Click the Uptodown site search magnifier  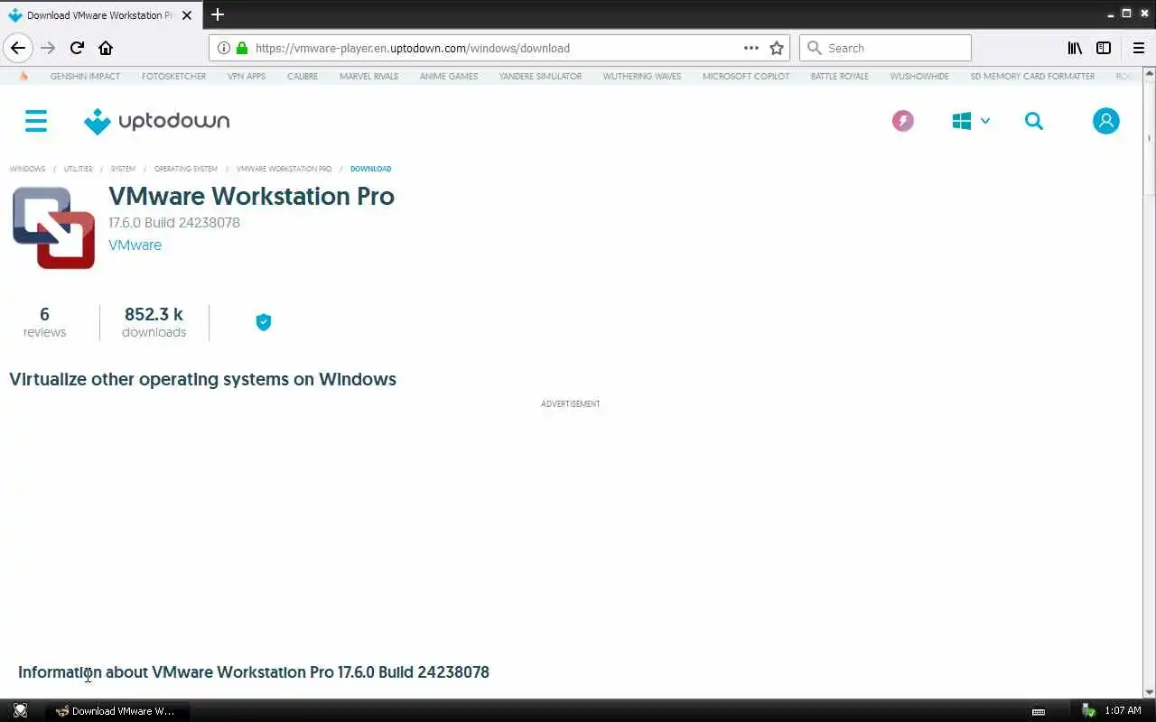point(1034,121)
